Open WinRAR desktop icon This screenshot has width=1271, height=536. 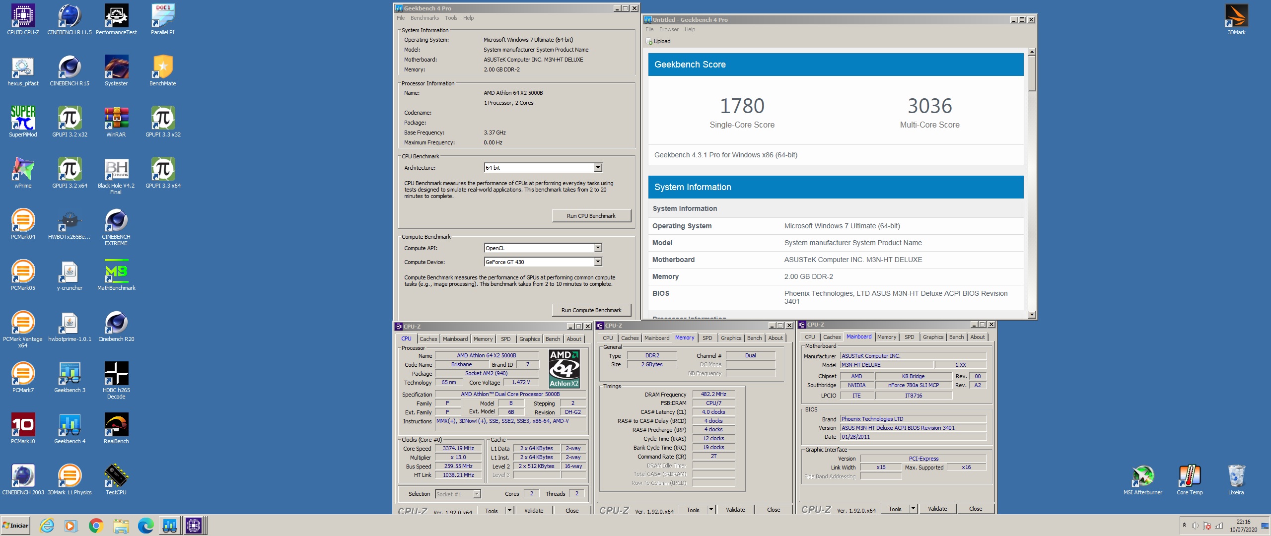(x=116, y=122)
